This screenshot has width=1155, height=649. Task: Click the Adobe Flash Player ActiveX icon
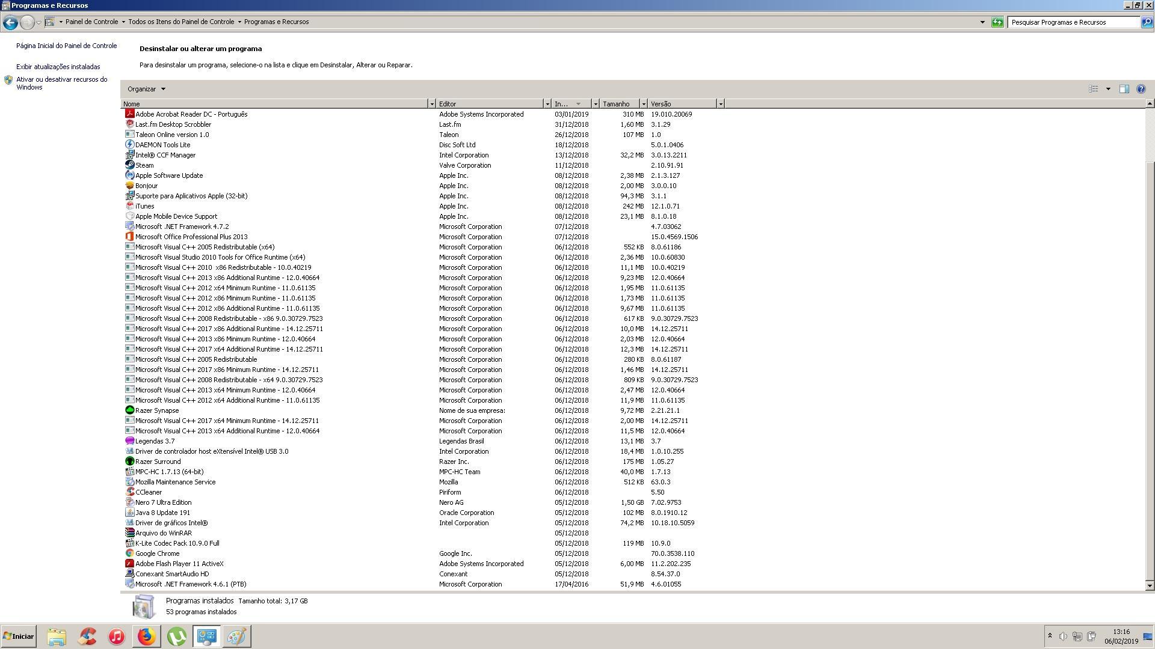coord(129,563)
